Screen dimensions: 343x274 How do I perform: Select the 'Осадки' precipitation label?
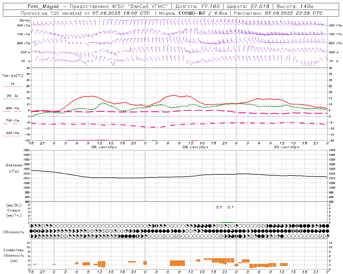tap(14, 210)
